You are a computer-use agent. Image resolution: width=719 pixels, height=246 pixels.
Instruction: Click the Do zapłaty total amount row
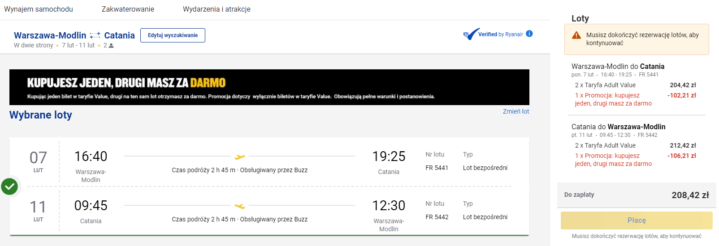[x=637, y=195]
